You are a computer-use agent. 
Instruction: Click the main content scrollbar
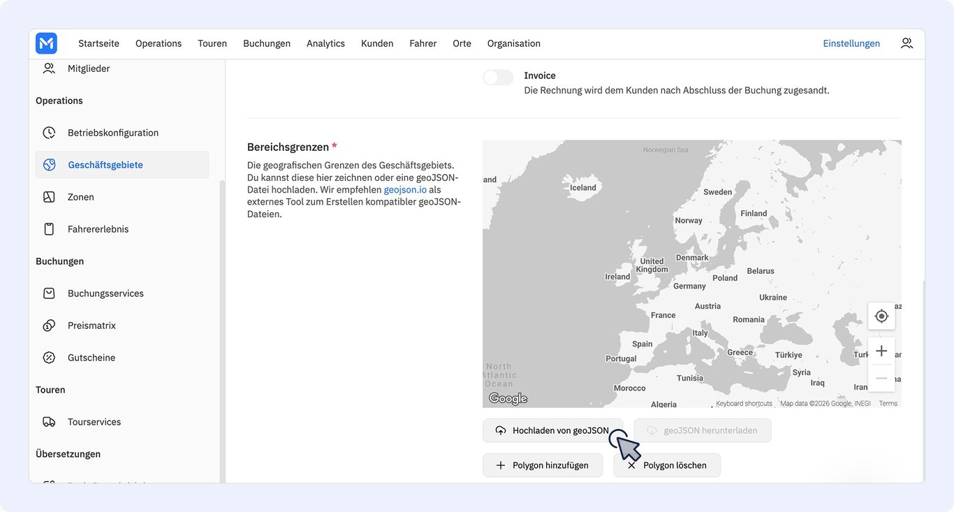tap(923, 381)
